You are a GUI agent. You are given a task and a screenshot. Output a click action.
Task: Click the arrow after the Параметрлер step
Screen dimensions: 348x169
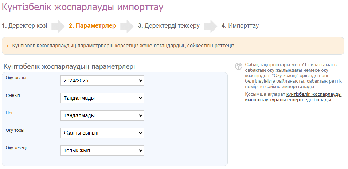click(127, 26)
